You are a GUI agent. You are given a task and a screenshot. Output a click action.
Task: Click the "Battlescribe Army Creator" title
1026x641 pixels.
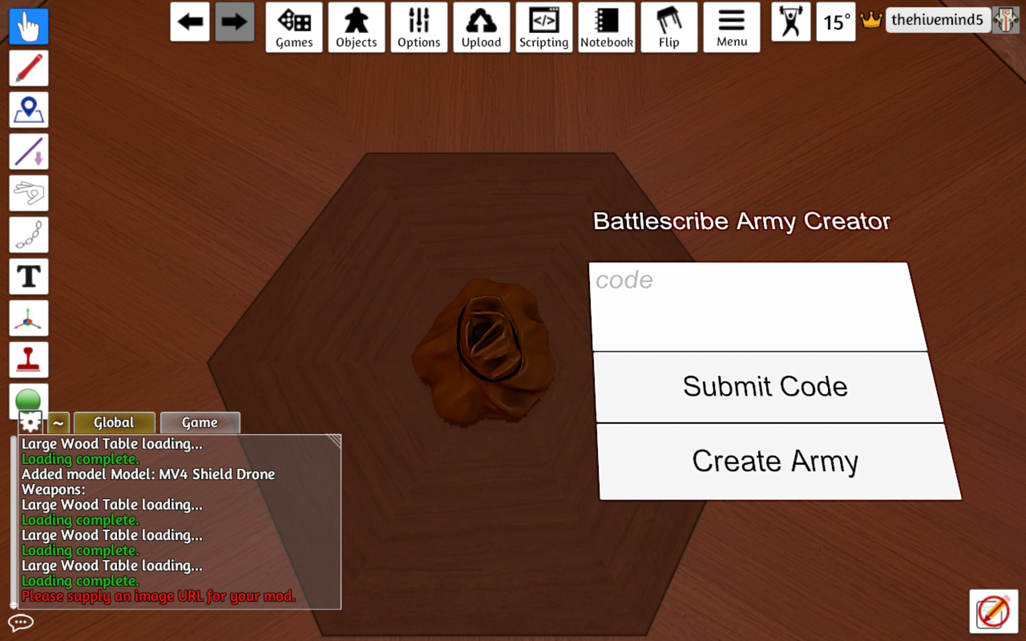(741, 221)
